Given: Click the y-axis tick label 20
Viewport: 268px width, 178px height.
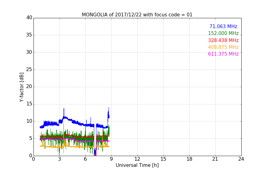Looking at the screenshot, I should coord(29,87).
